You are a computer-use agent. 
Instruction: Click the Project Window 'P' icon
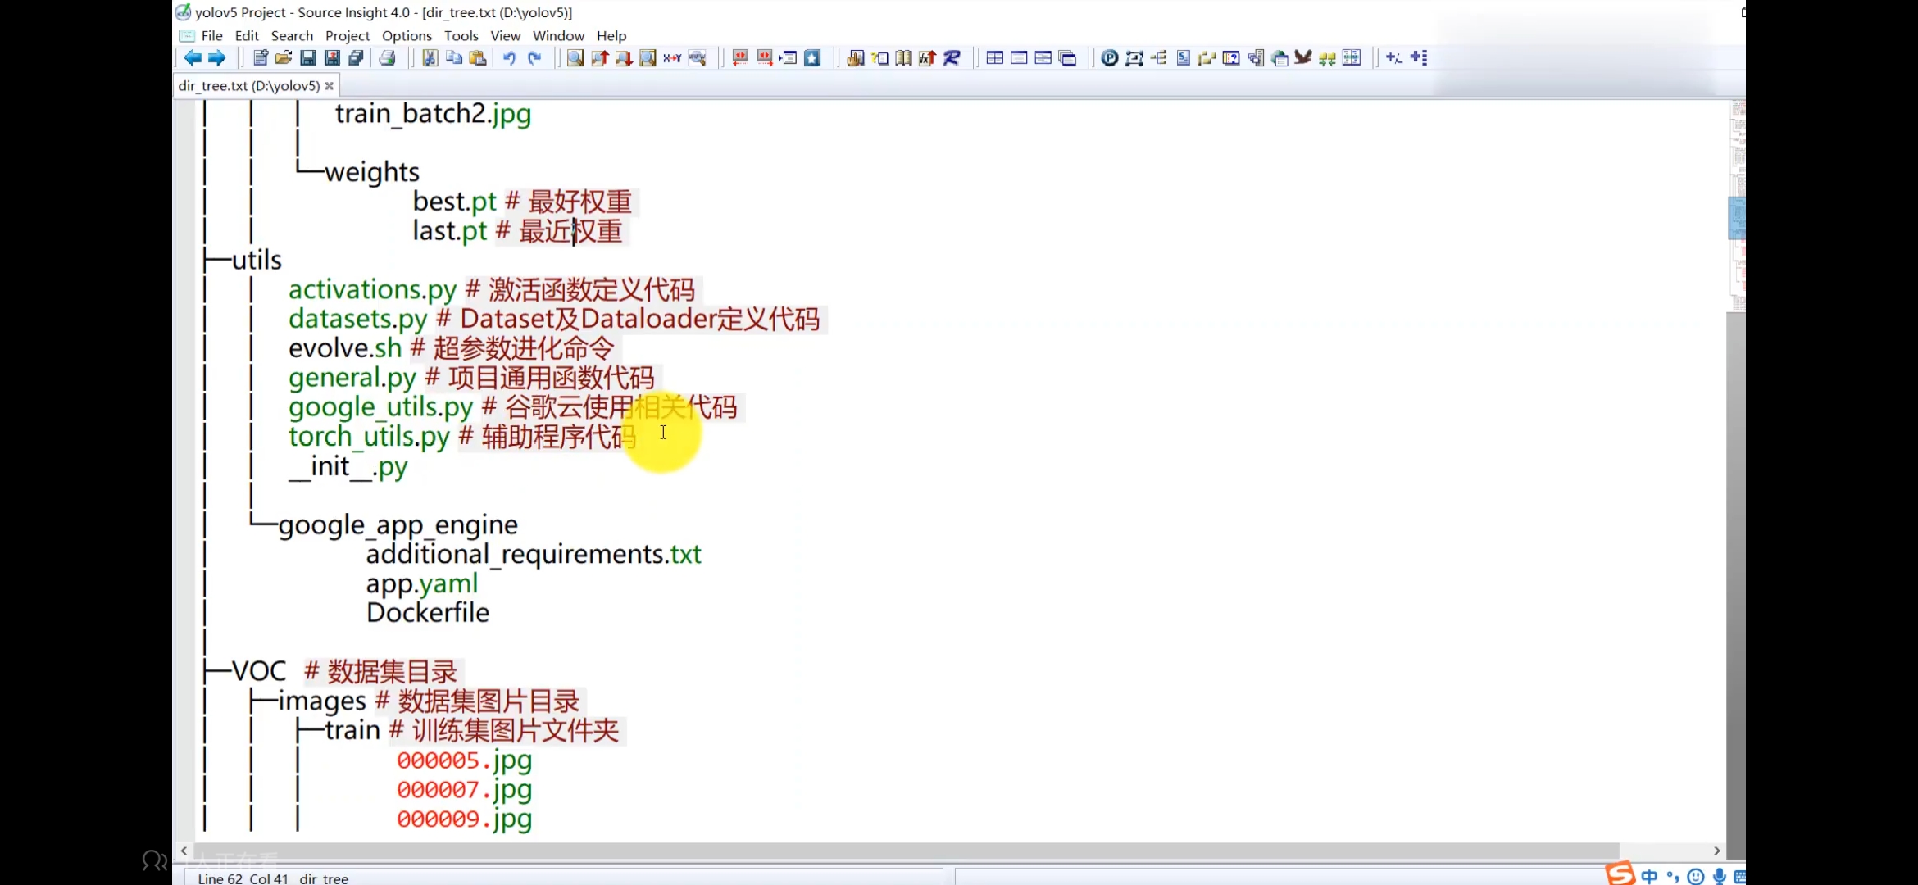click(x=1109, y=57)
